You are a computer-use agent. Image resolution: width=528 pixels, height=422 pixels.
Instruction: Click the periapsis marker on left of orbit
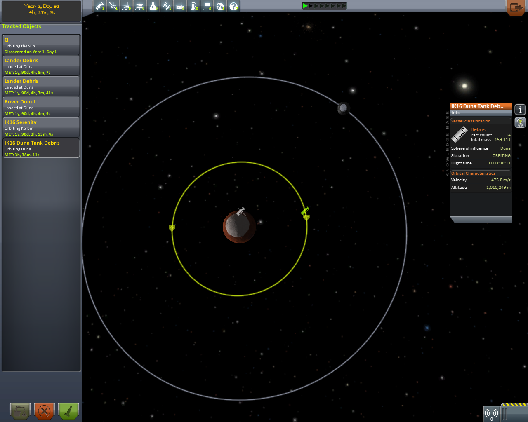point(172,228)
